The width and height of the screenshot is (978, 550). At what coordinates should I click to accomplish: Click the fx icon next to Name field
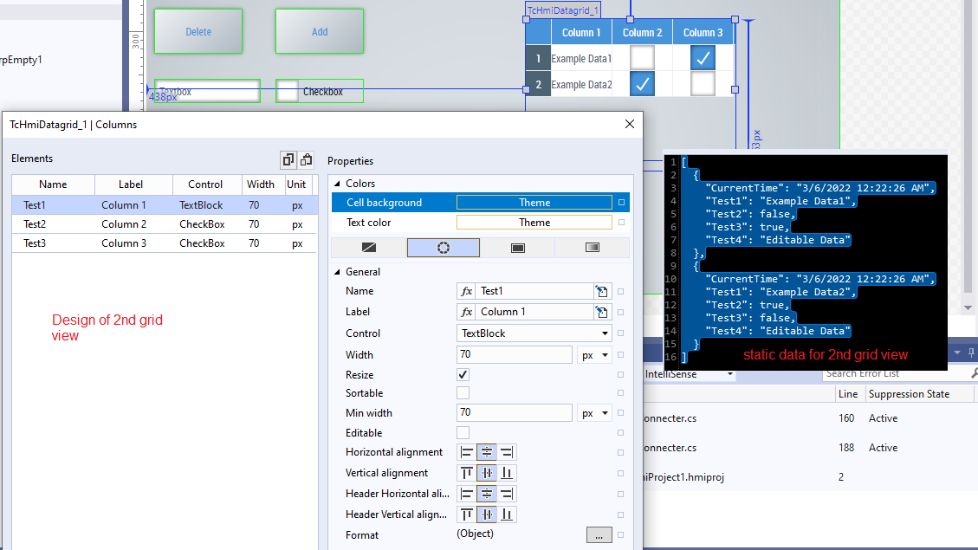[466, 291]
